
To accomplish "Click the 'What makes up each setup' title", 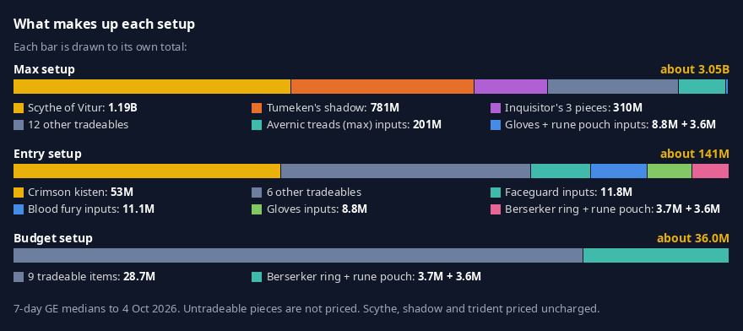I will [104, 24].
